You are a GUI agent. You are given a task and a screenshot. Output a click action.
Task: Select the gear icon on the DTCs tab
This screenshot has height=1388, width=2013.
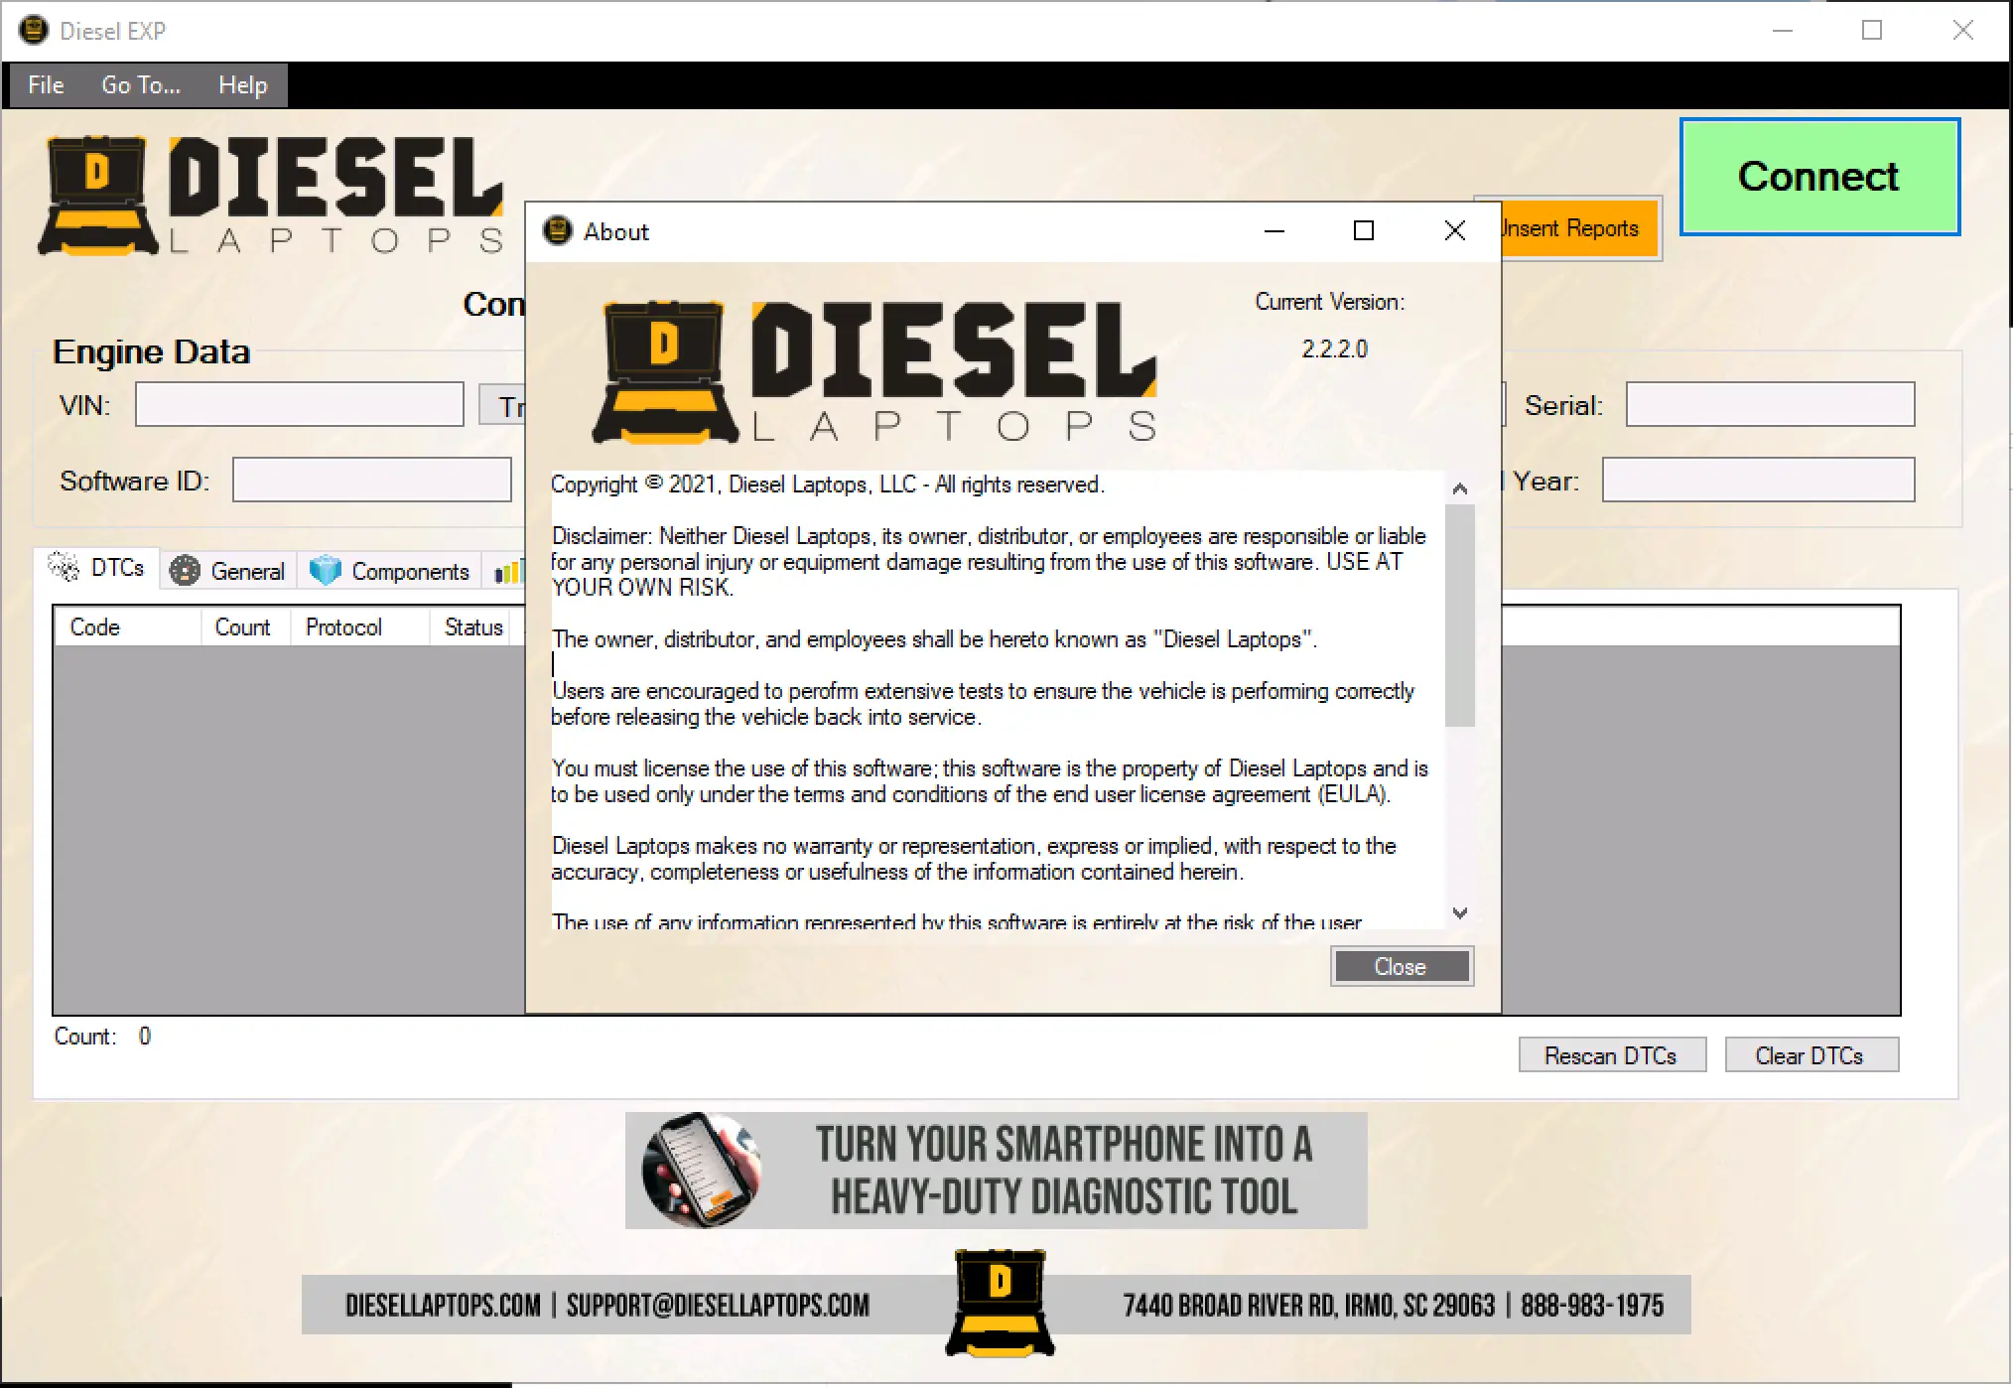click(66, 568)
